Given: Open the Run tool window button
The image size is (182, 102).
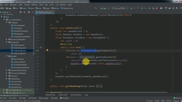Looking at the screenshot, I should (13, 98).
